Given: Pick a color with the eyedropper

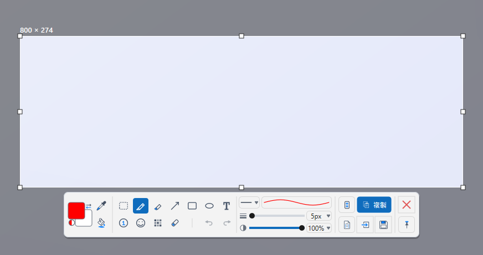Looking at the screenshot, I should pos(101,206).
